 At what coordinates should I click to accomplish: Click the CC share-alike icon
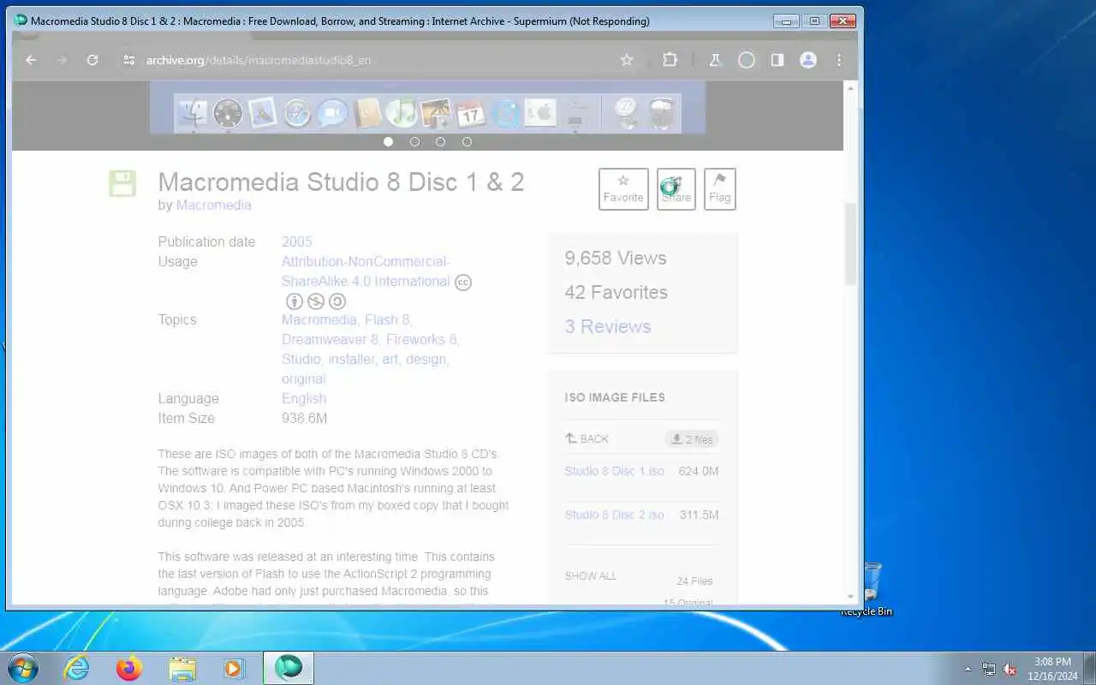[337, 301]
